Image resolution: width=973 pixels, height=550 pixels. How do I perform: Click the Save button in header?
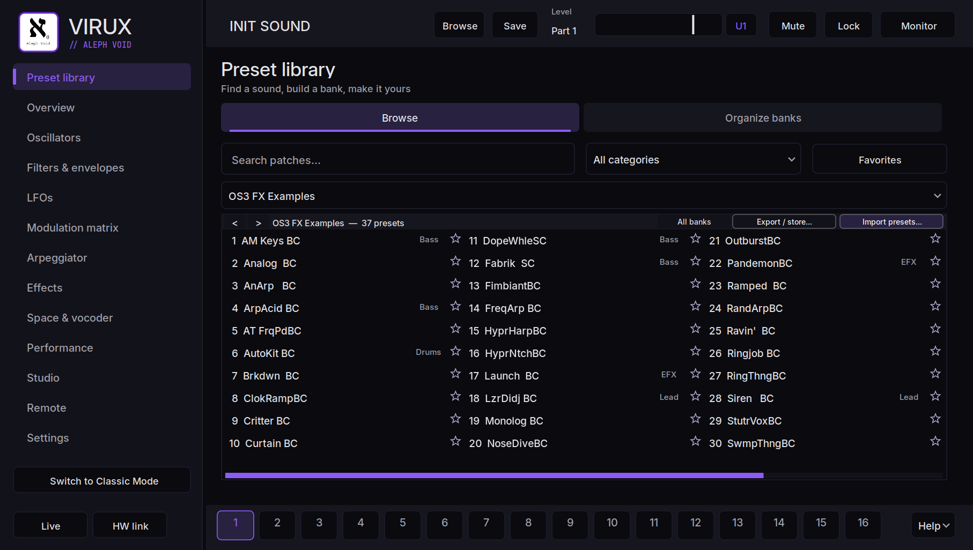pos(515,25)
